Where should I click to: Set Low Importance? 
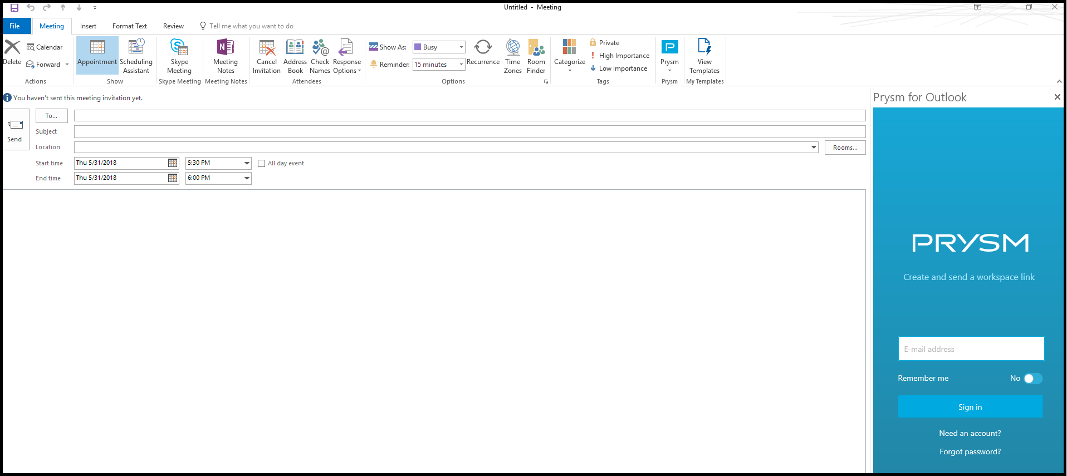[x=619, y=68]
